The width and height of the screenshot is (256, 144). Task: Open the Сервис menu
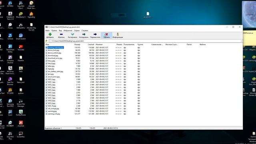77,30
